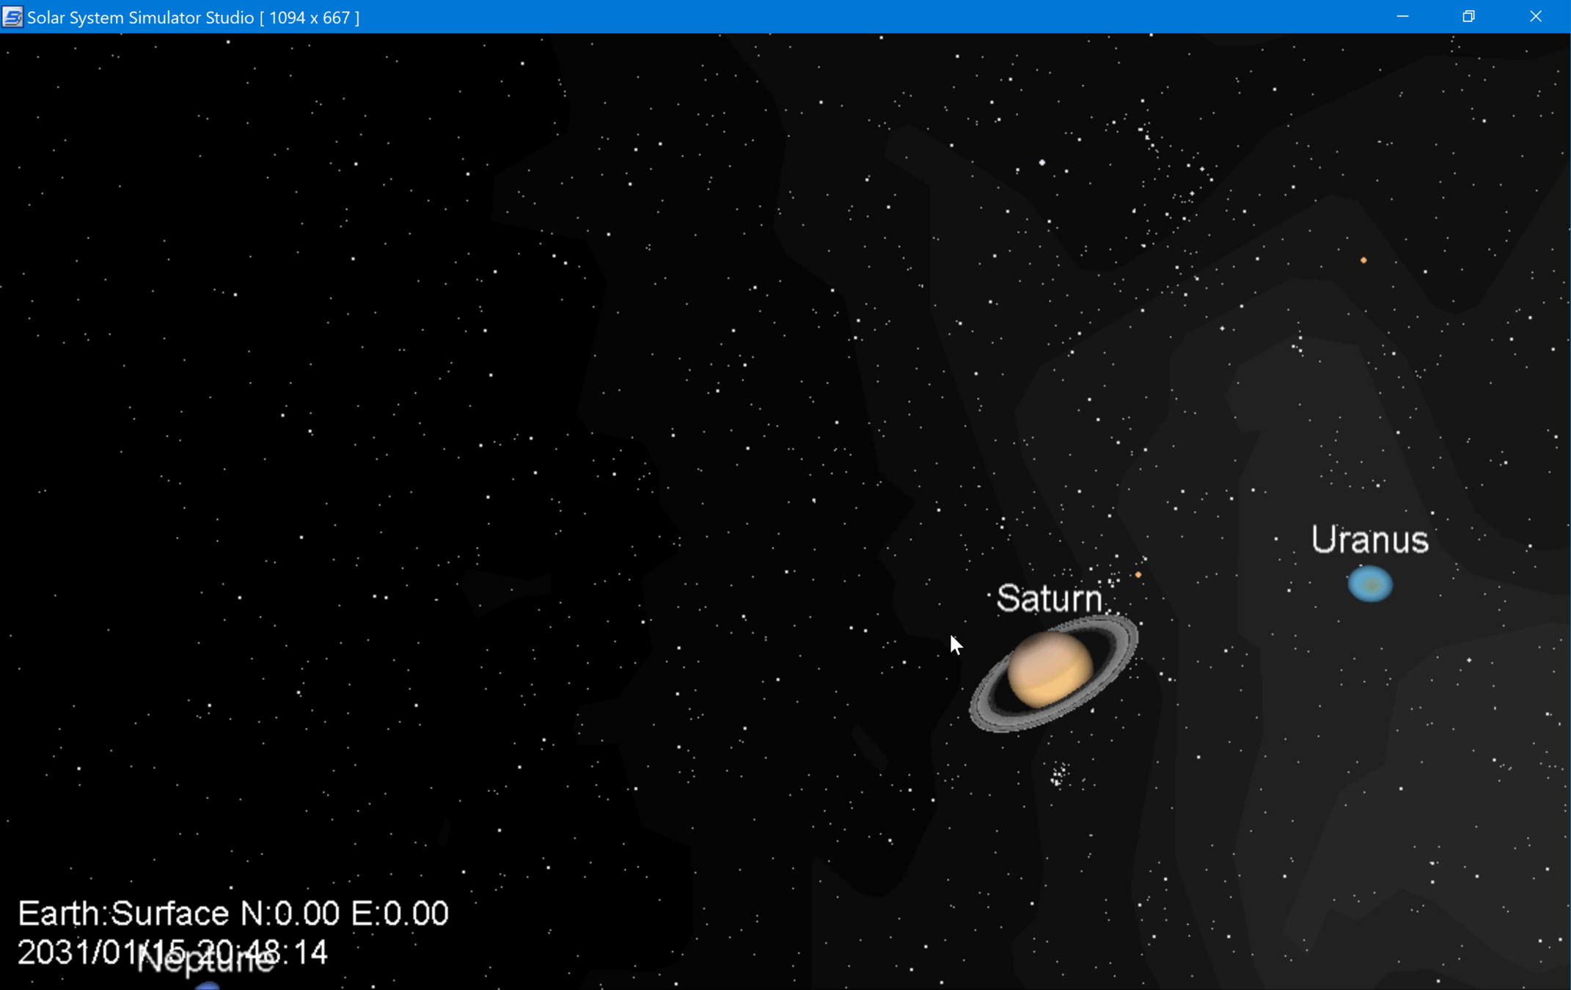The image size is (1571, 990).
Task: Click the window title bar text
Action: point(193,17)
